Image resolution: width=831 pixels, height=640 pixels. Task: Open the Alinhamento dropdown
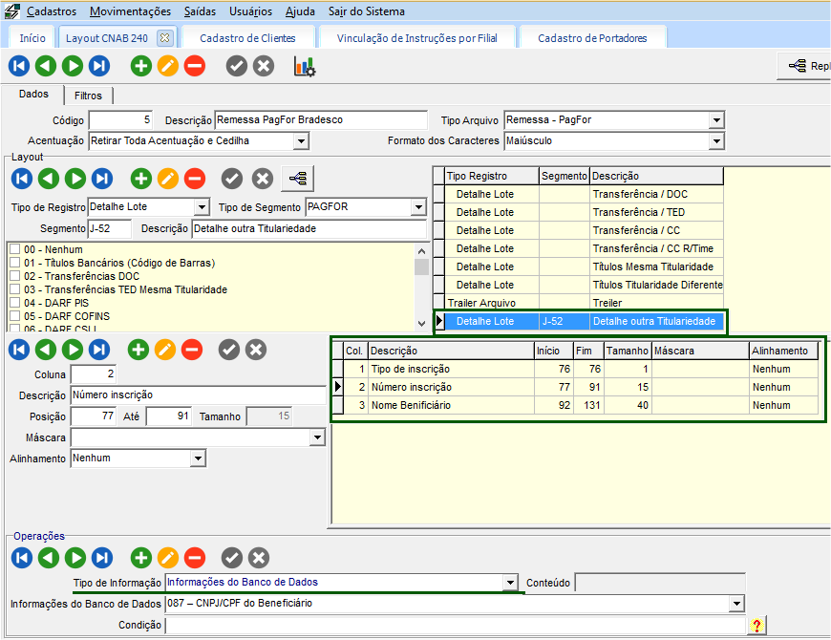point(198,459)
